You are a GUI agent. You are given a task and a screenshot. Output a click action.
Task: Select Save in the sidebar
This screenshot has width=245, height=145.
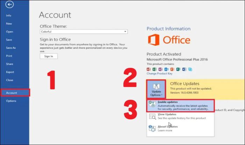[x=9, y=40]
